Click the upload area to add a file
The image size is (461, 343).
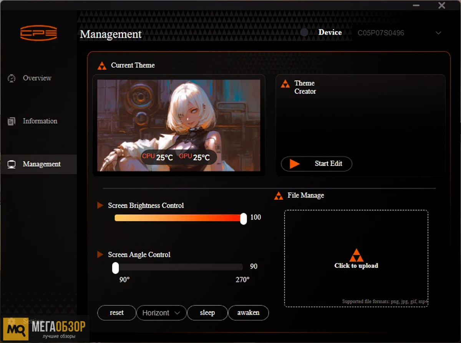pyautogui.click(x=356, y=258)
